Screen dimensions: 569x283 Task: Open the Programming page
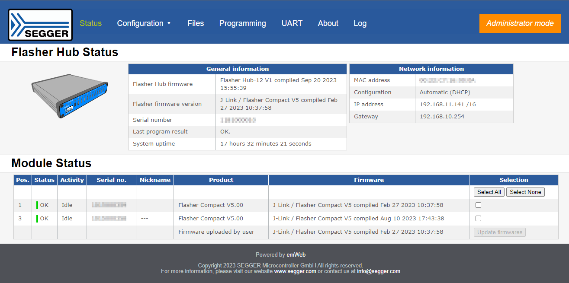pos(242,23)
